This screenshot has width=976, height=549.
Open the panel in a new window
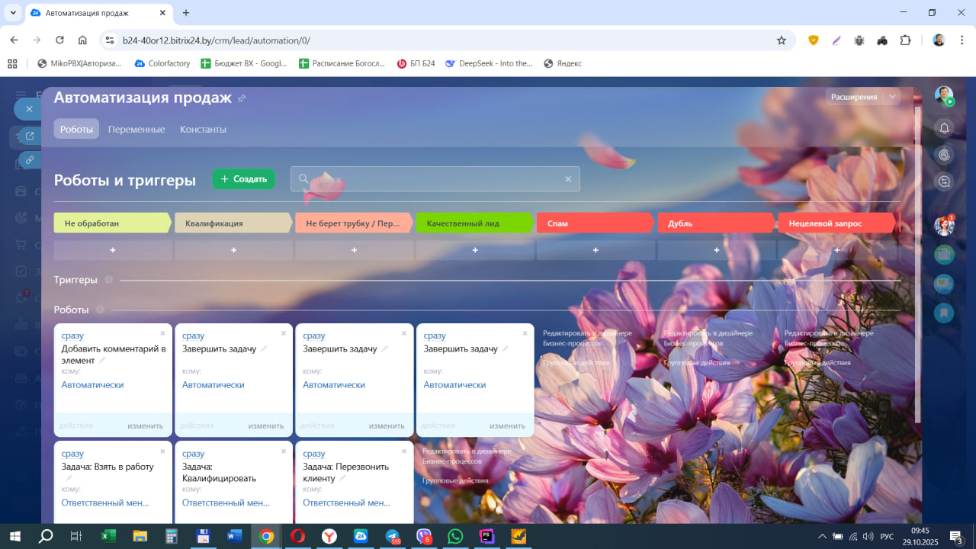[x=30, y=136]
